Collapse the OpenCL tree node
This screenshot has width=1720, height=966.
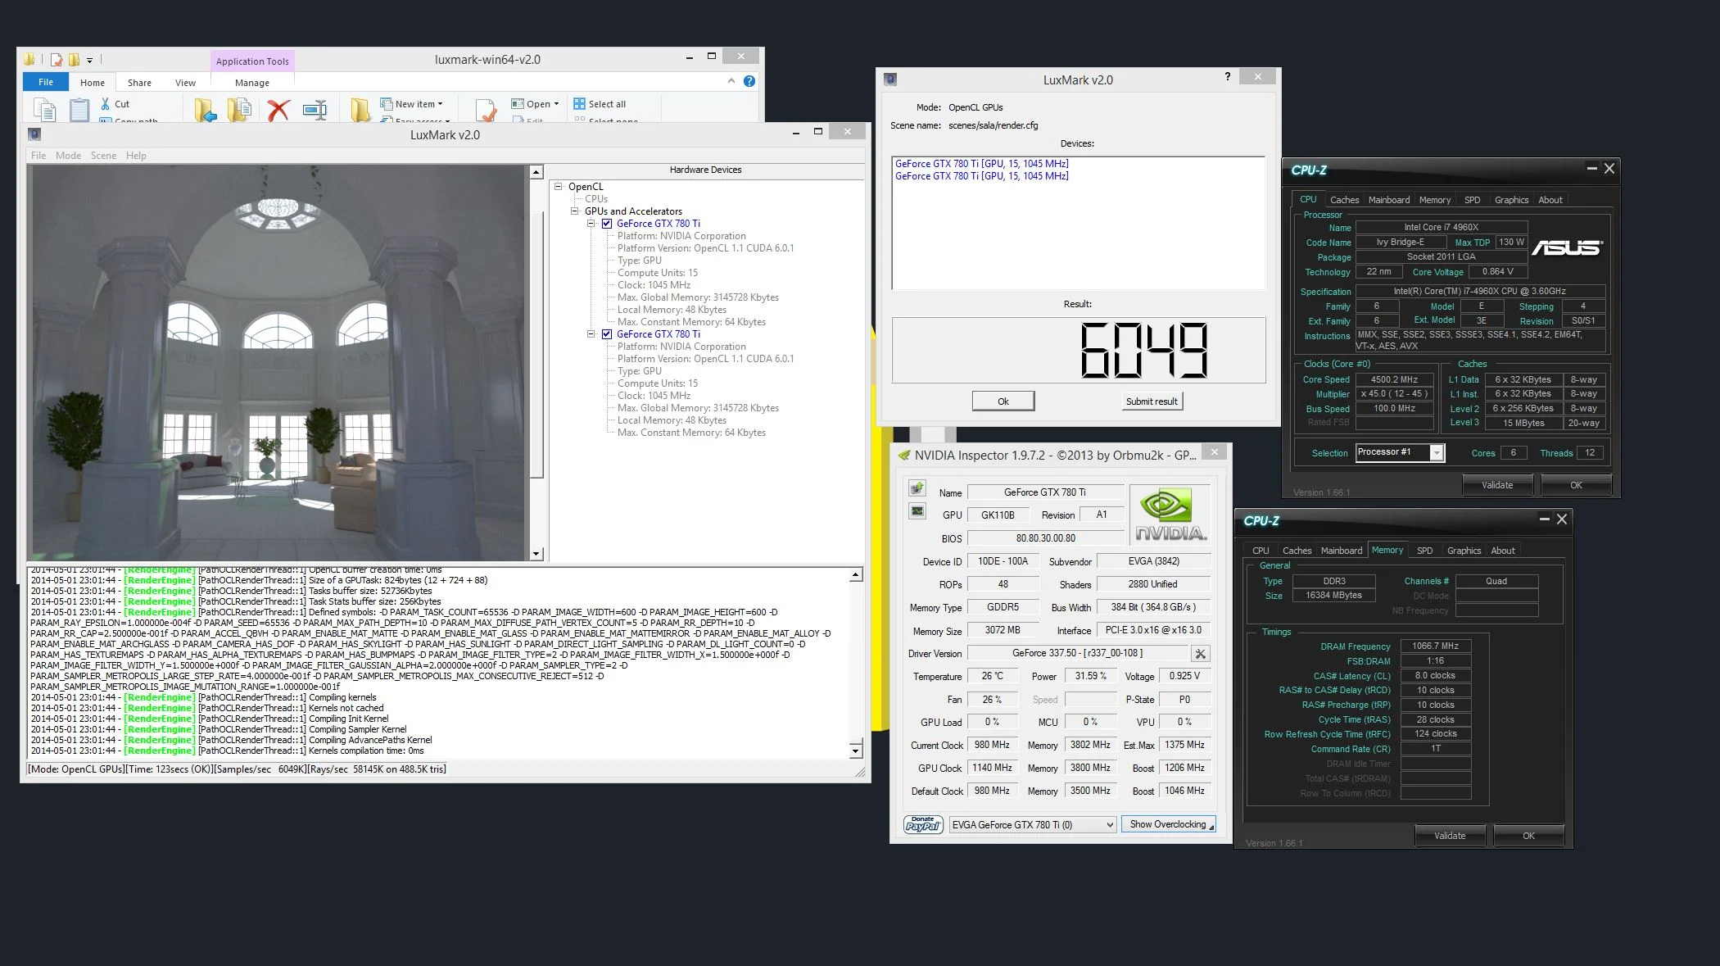pyautogui.click(x=559, y=187)
